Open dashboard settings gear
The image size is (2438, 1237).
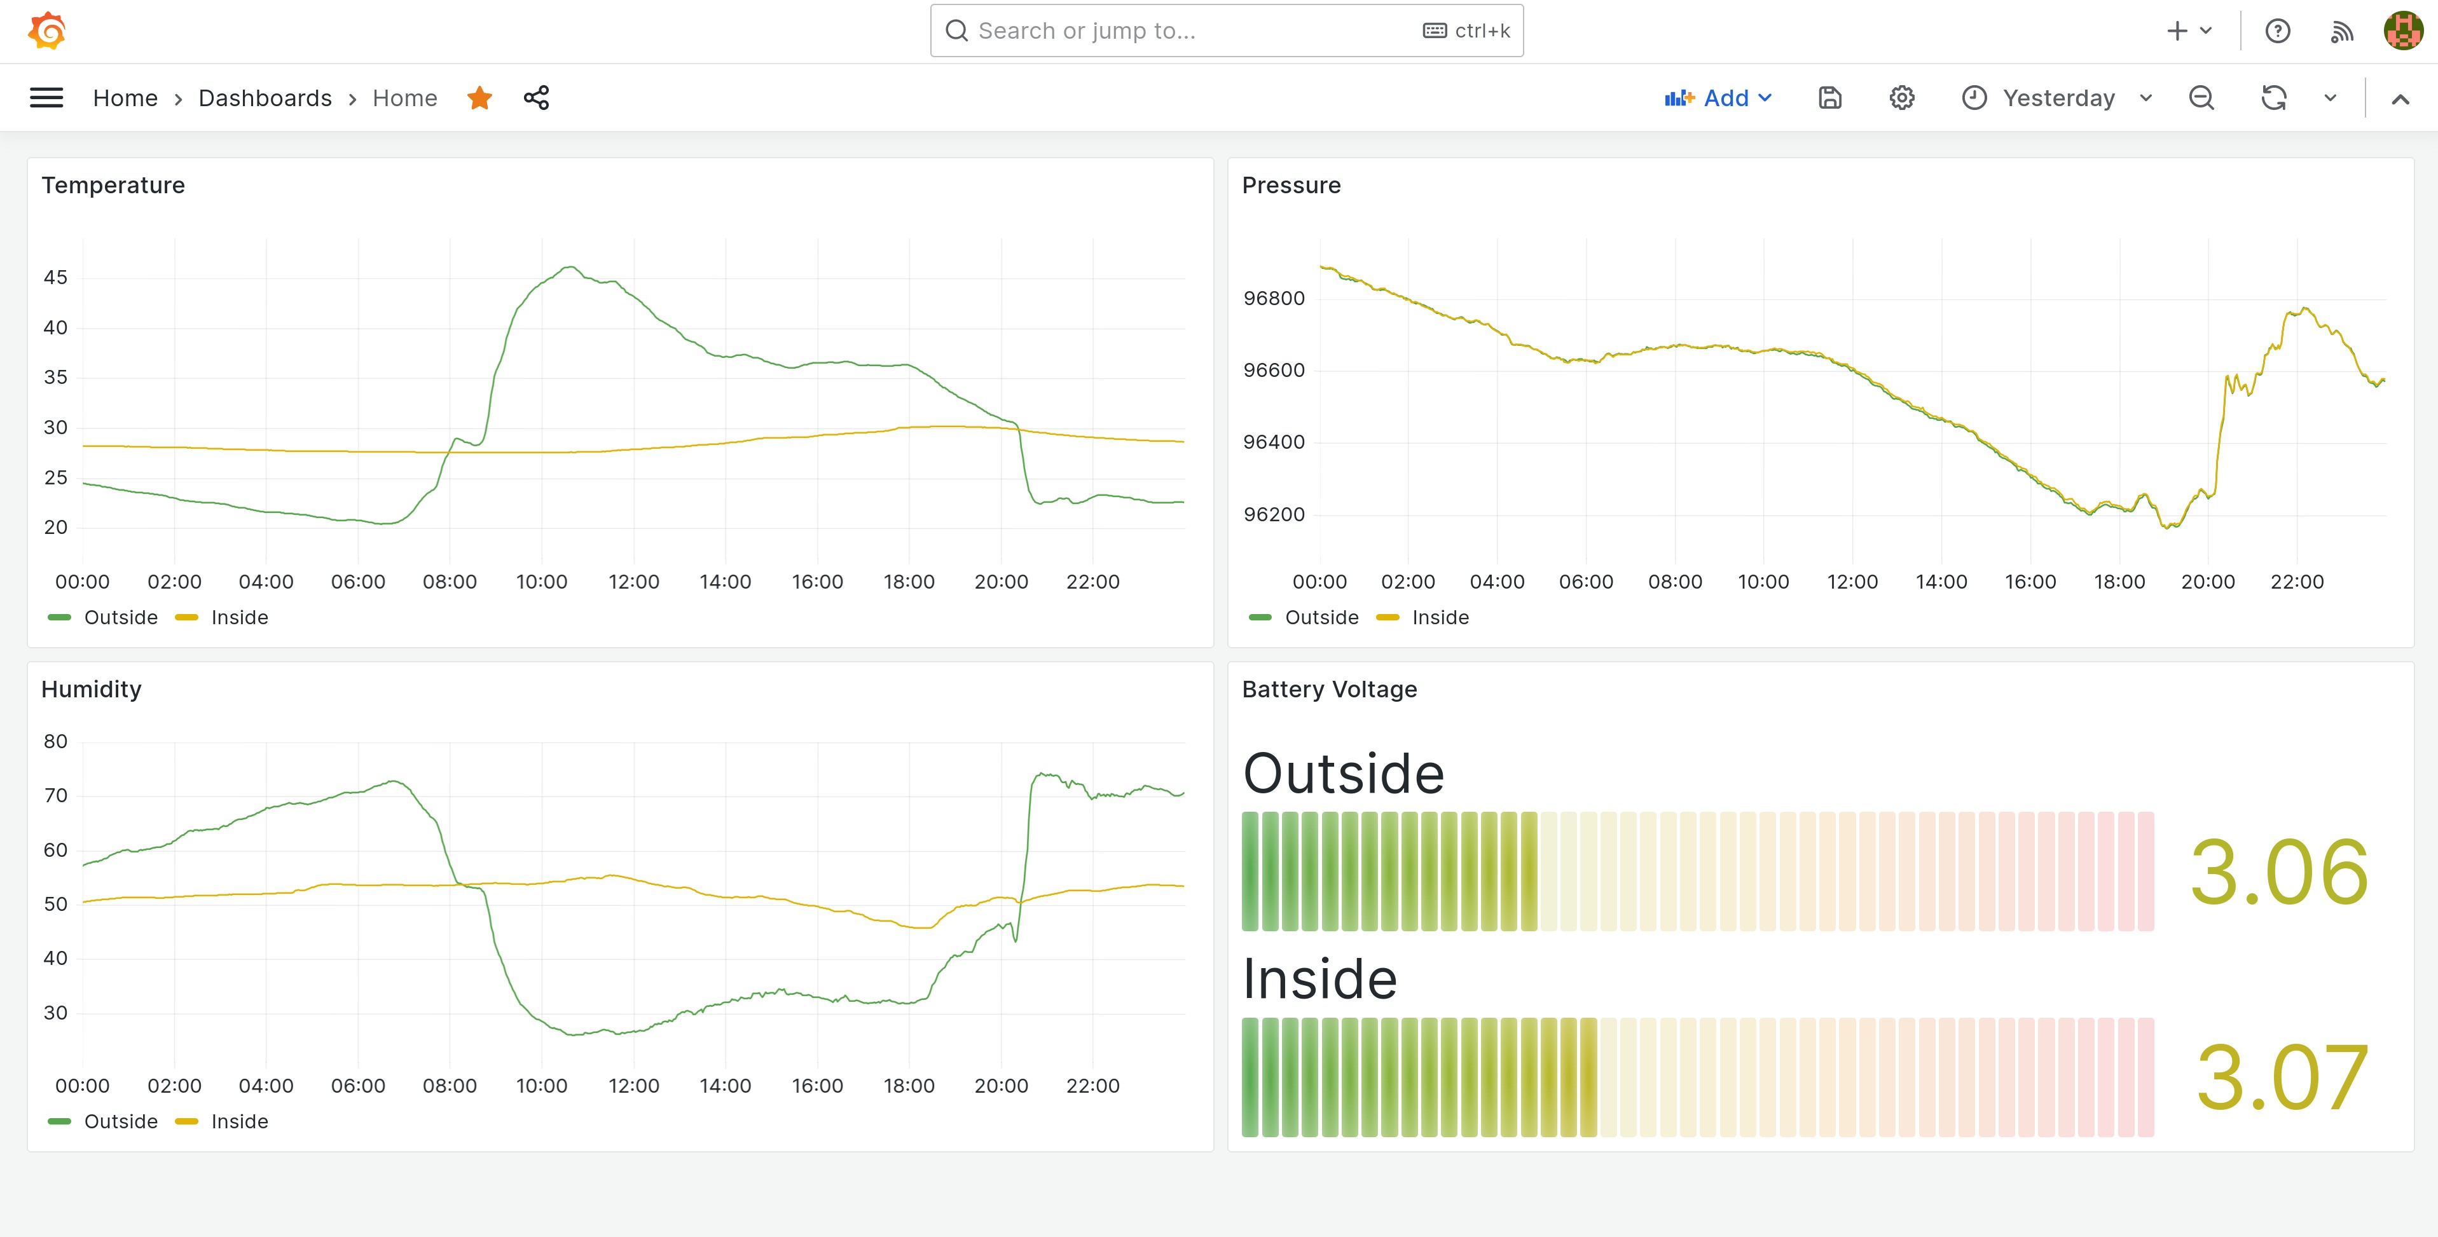point(1901,97)
